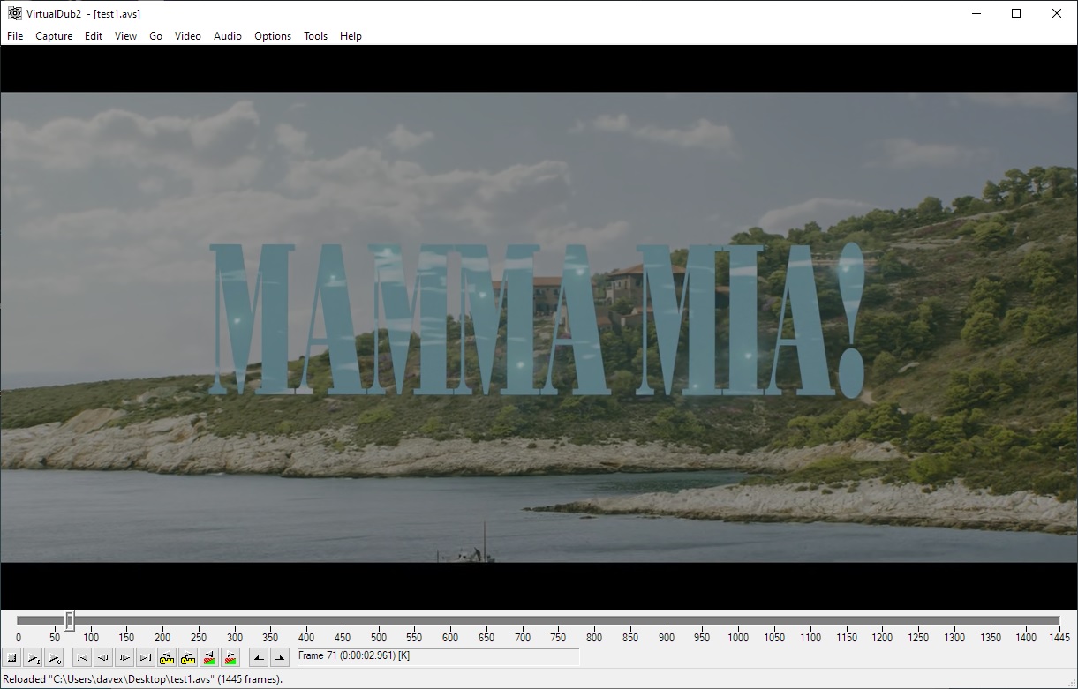Set selection start mark-in
Screen dimensions: 1078x689
tap(259, 657)
